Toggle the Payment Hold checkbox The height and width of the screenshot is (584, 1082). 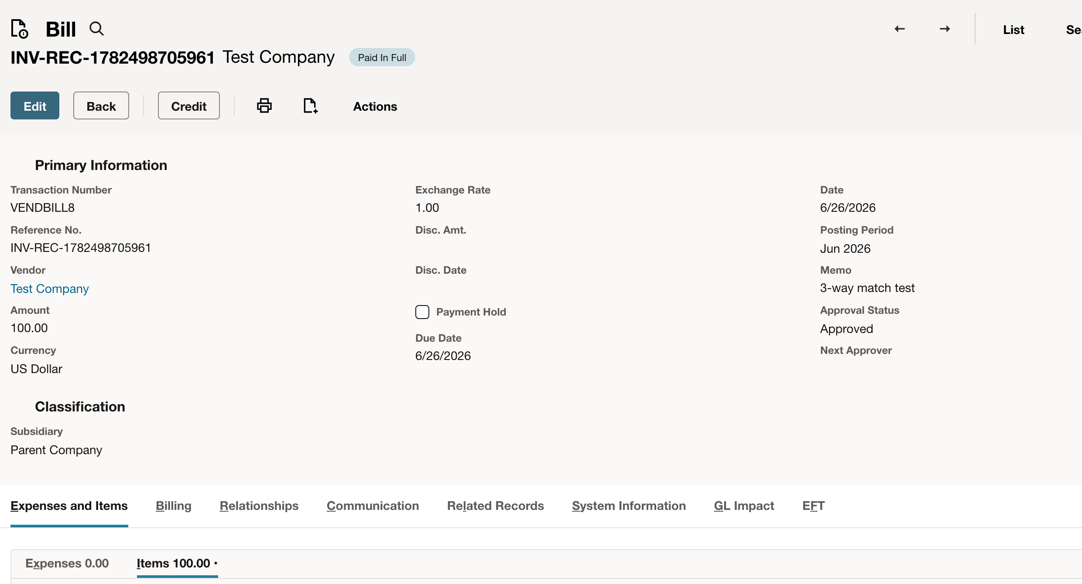[x=422, y=312]
